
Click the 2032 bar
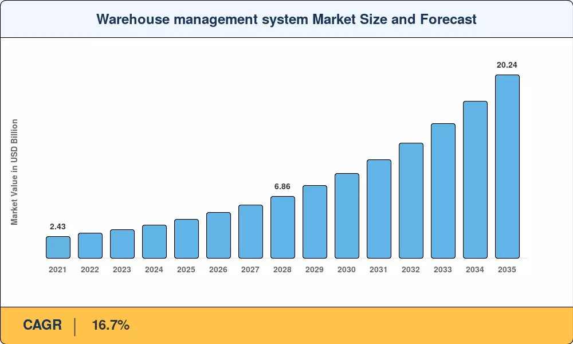411,201
